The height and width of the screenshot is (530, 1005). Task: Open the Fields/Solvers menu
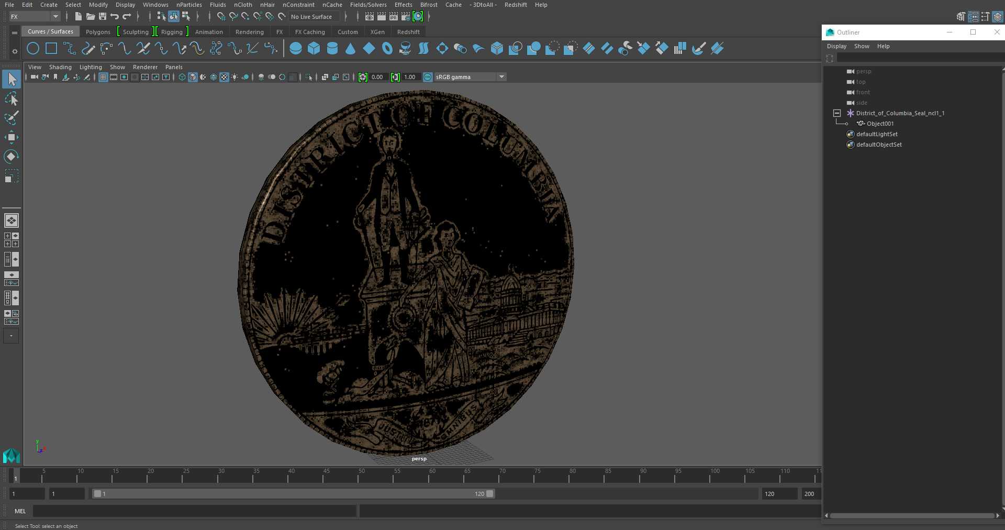click(368, 5)
